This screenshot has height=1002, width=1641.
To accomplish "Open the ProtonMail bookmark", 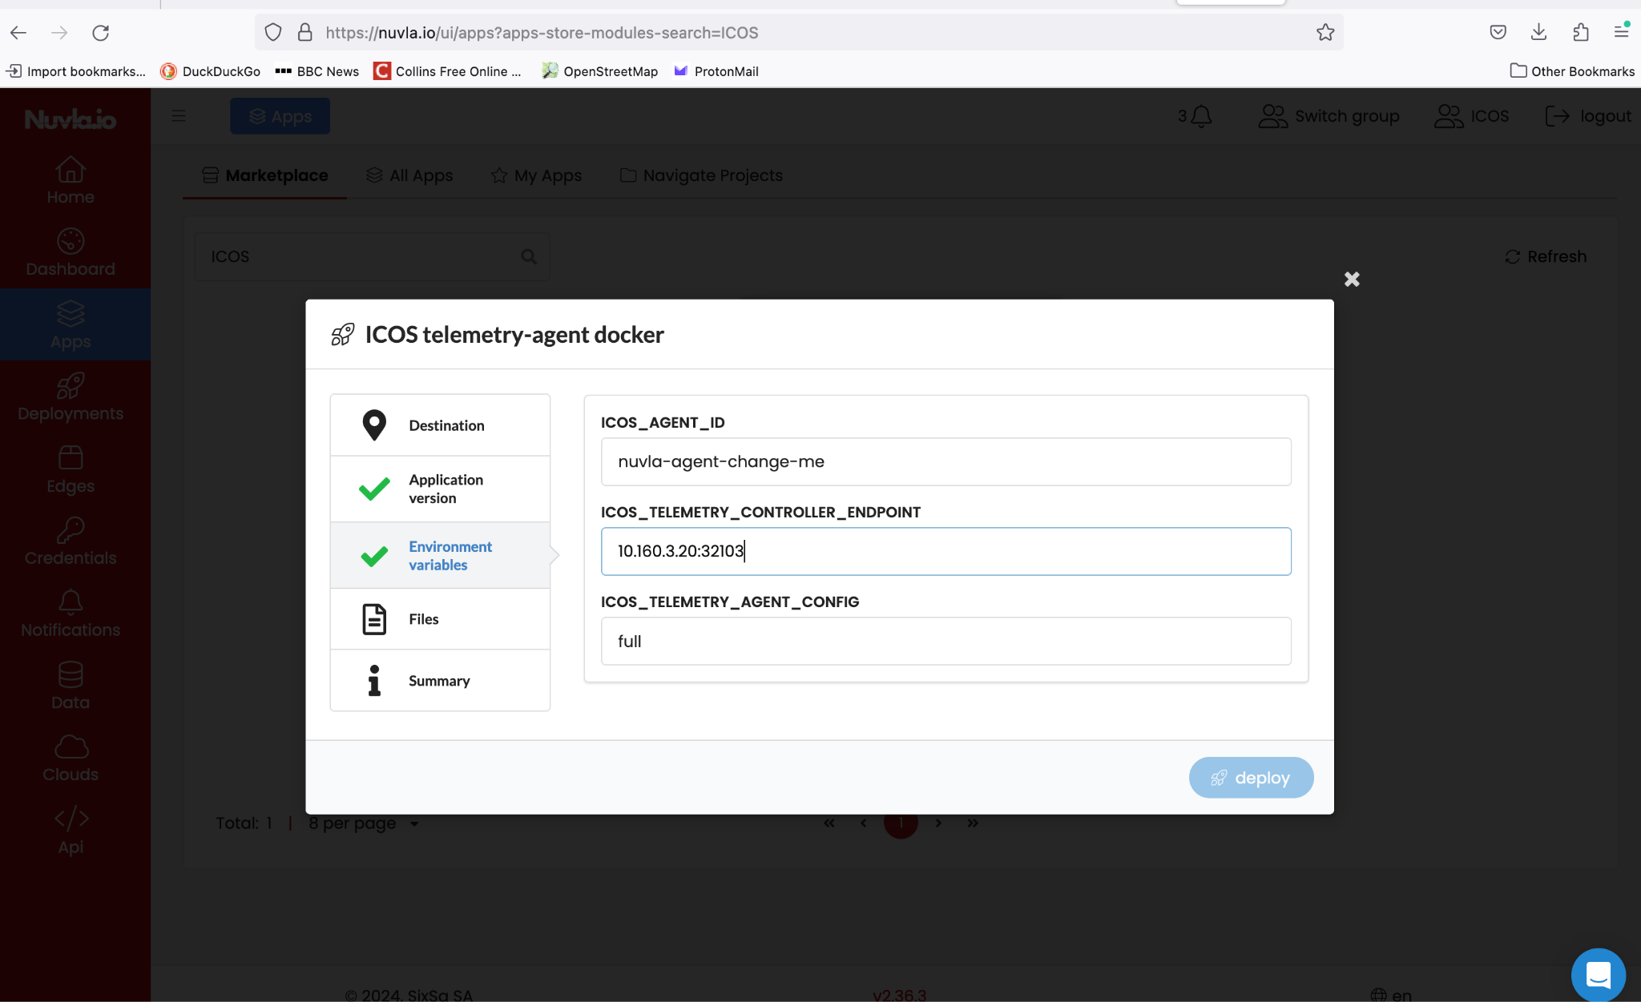I will [716, 71].
